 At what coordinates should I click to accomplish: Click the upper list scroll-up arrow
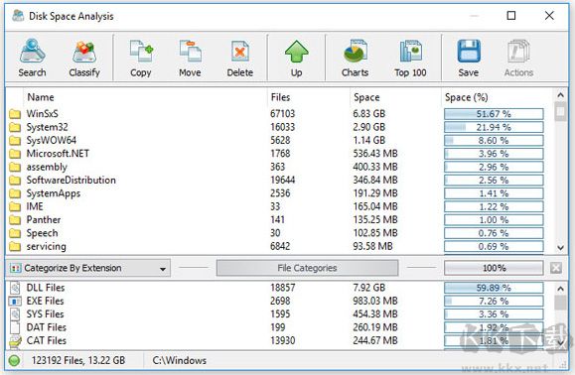pyautogui.click(x=560, y=95)
